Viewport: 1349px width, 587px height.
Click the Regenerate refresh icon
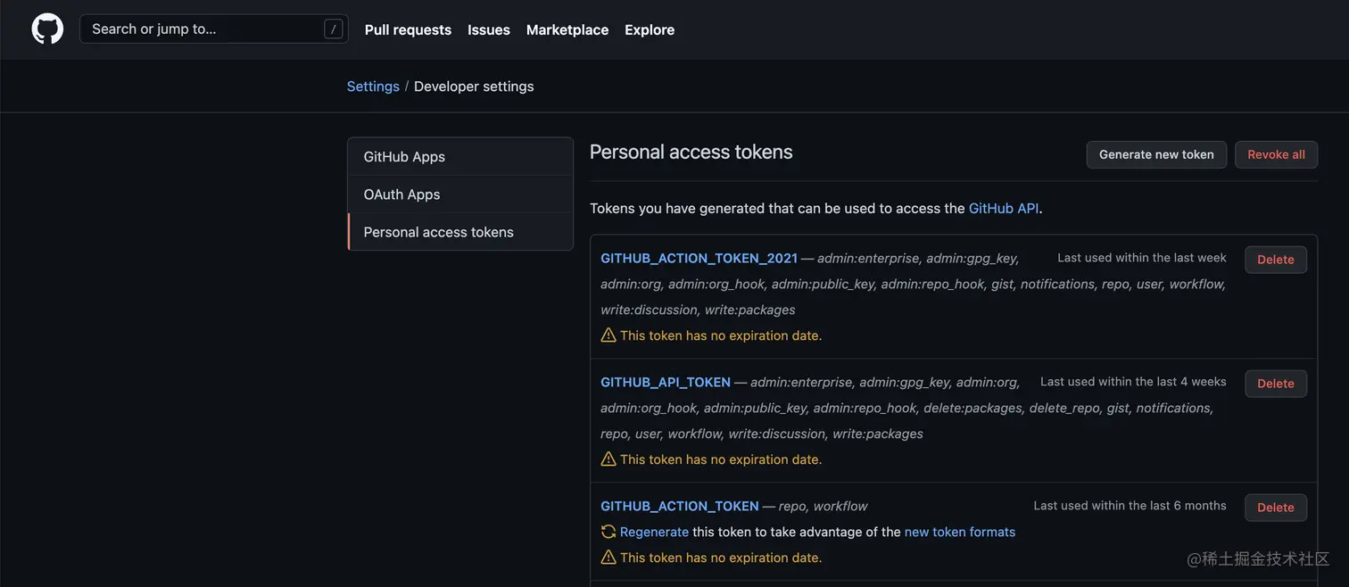608,532
